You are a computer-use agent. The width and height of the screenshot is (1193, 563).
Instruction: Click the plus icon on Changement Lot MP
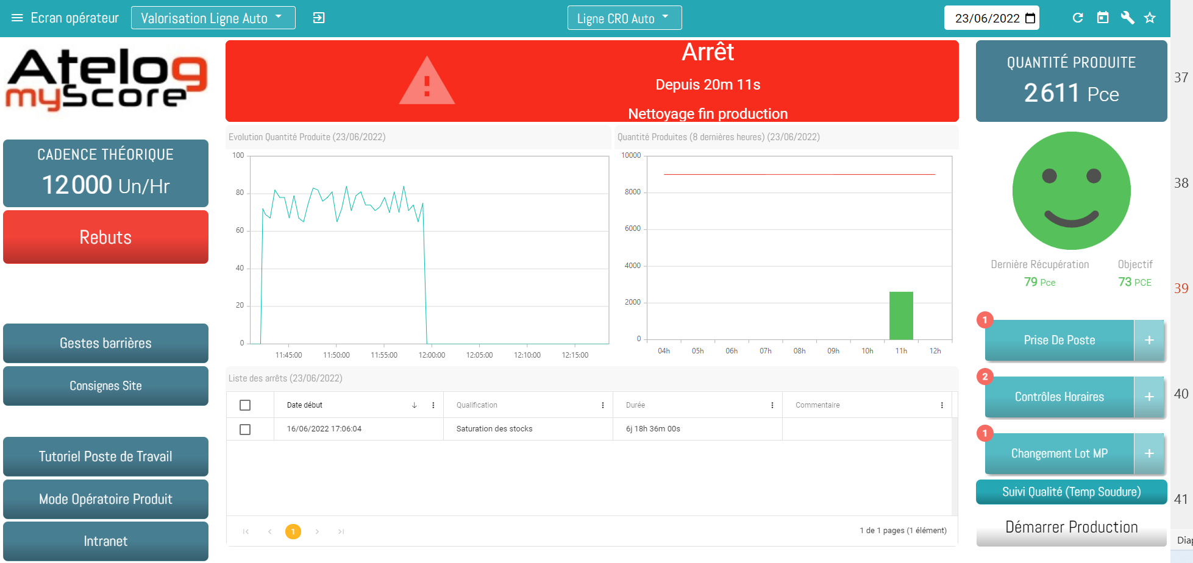(x=1150, y=453)
